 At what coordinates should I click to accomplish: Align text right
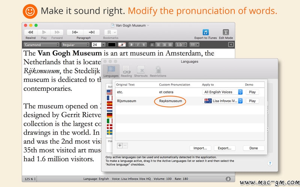coord(164,45)
